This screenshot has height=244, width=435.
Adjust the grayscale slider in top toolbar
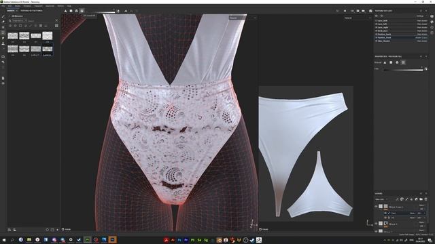pyautogui.click(x=101, y=12)
